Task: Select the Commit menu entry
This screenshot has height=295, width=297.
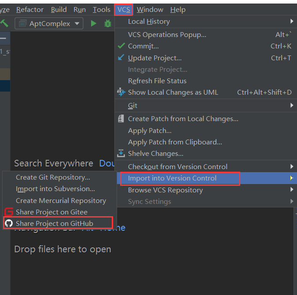Action: [206, 46]
